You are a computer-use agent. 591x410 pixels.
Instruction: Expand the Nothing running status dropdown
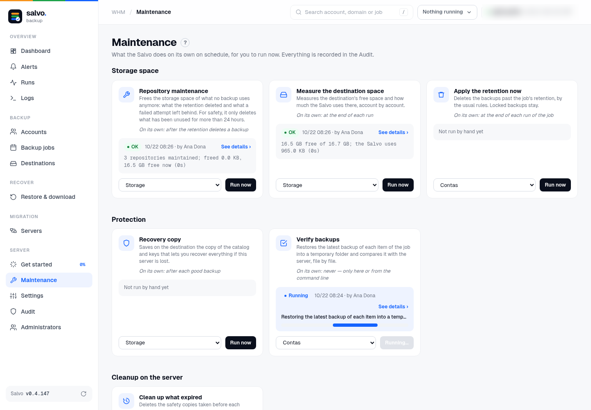click(447, 12)
